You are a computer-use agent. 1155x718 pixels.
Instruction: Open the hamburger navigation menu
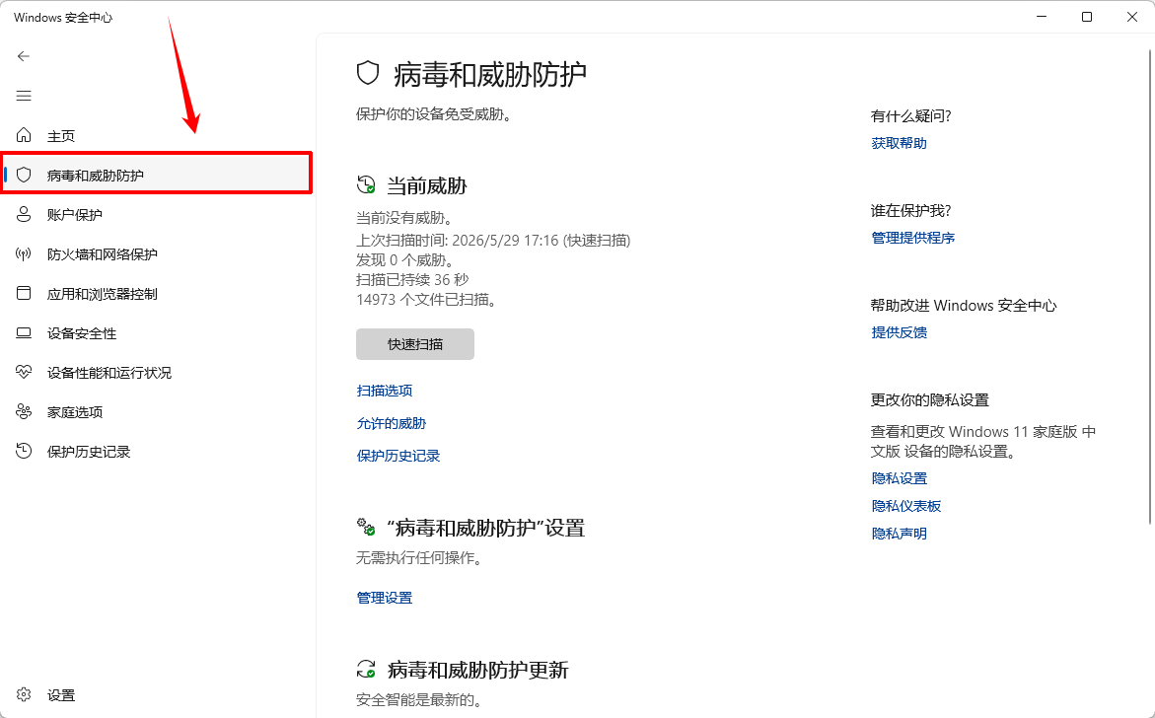click(24, 96)
